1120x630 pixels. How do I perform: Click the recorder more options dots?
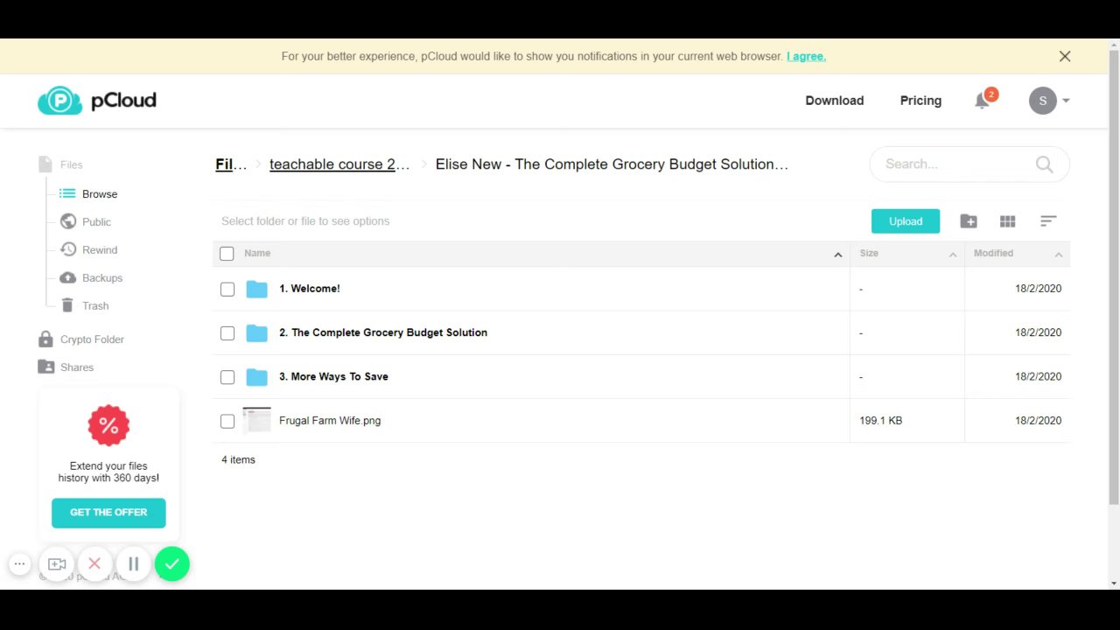tap(19, 564)
